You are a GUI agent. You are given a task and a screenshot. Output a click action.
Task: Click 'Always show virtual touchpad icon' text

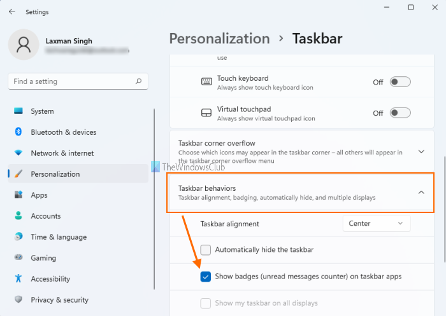266,118
